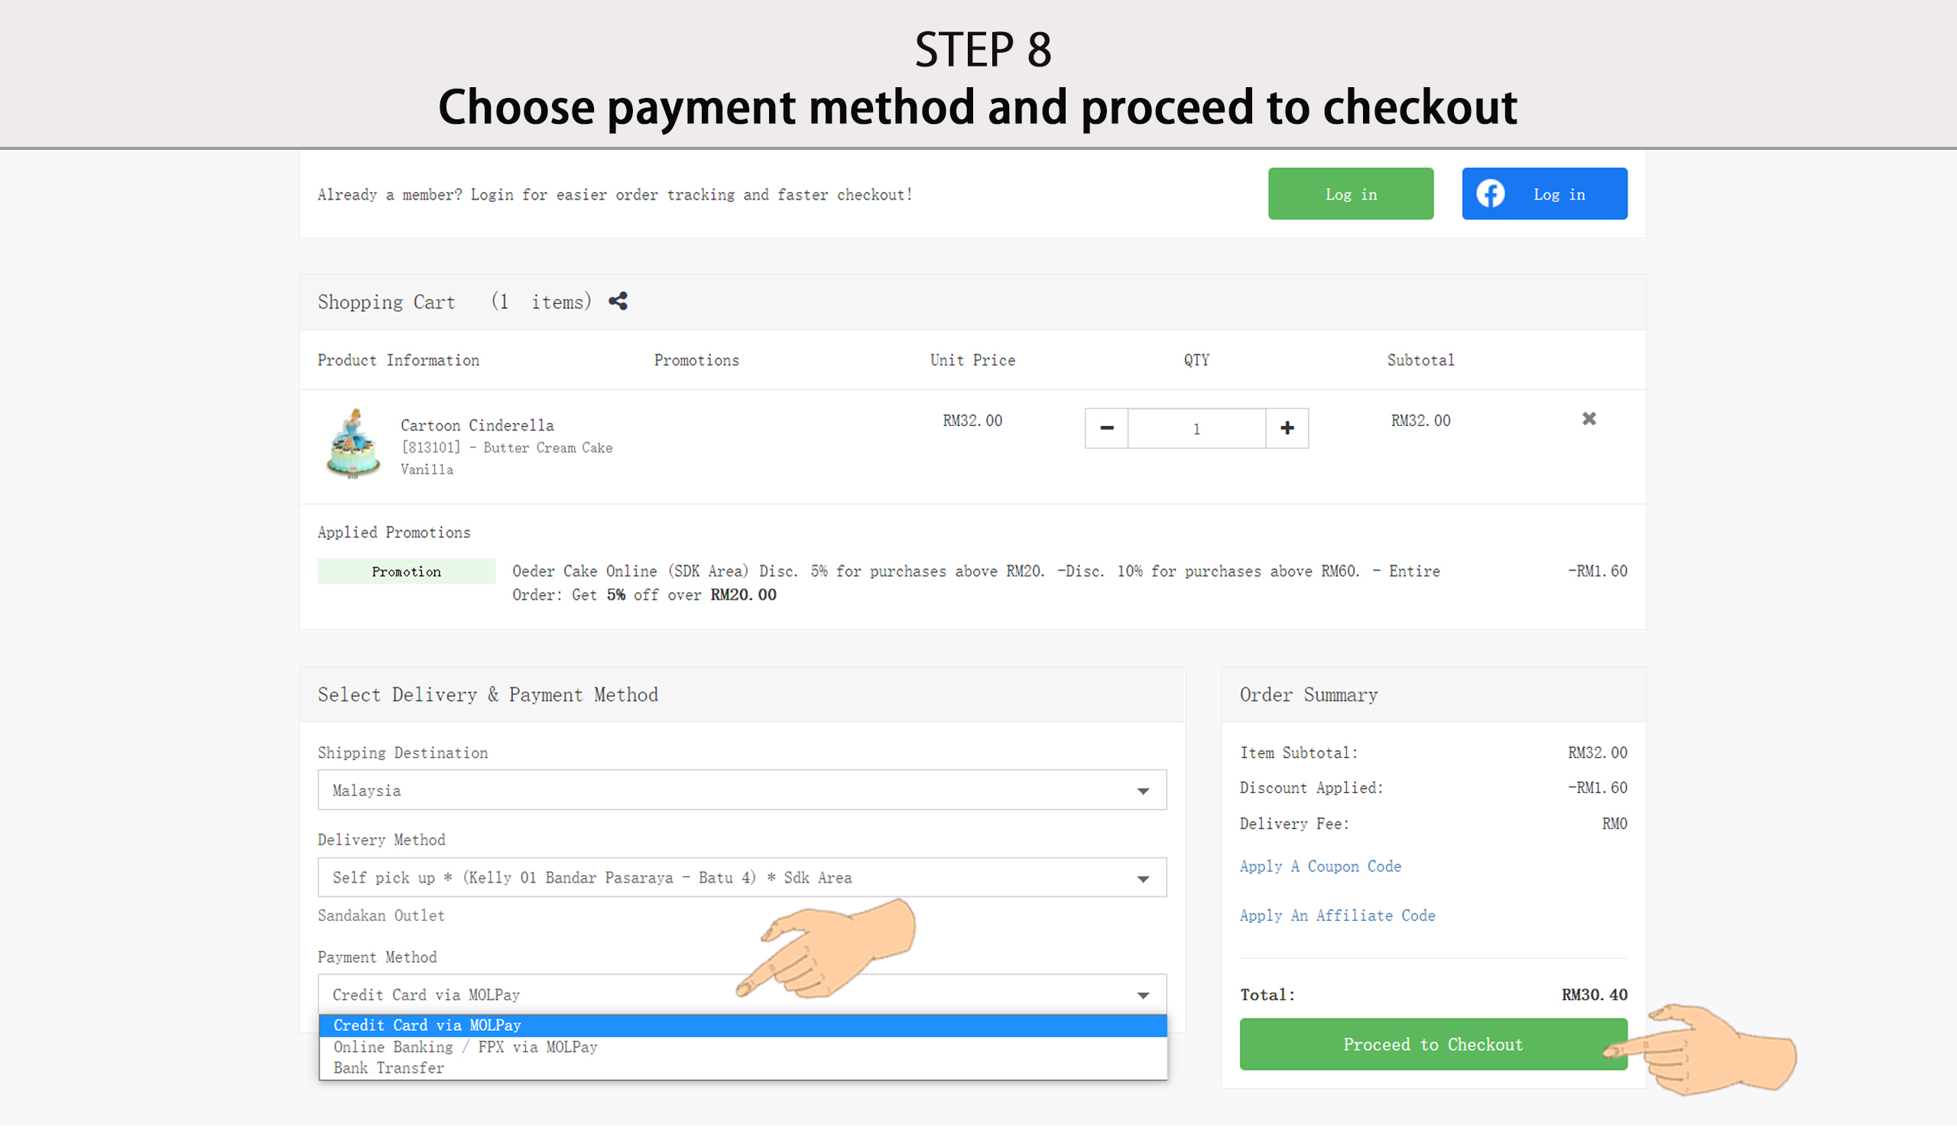Click the quantity input field
Viewport: 1957px width, 1147px height.
[1196, 428]
